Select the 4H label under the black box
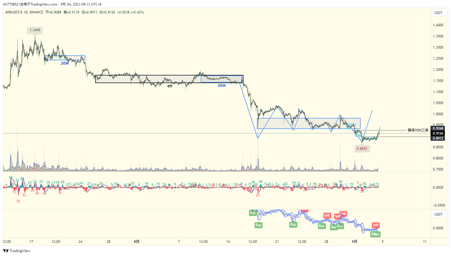 [x=170, y=86]
